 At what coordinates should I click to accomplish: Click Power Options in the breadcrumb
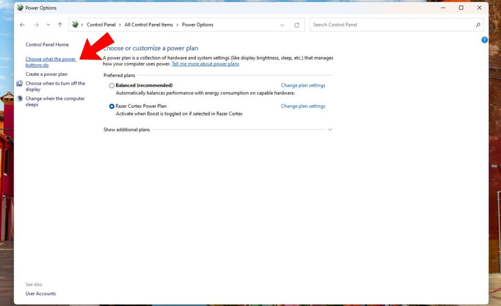(x=198, y=24)
